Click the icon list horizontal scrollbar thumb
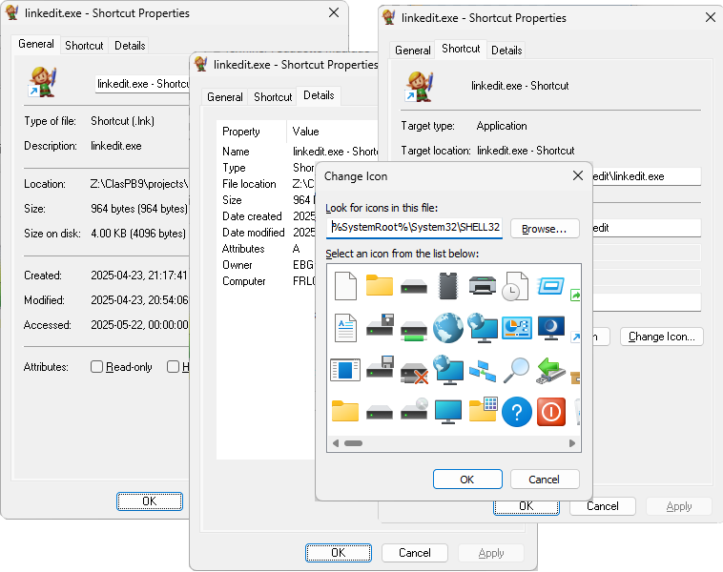The image size is (723, 572). point(353,443)
